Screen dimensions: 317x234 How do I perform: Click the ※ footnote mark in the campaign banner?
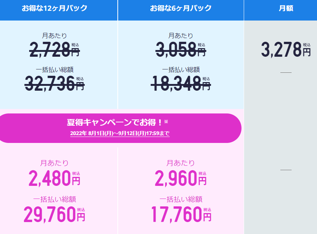pyautogui.click(x=166, y=121)
